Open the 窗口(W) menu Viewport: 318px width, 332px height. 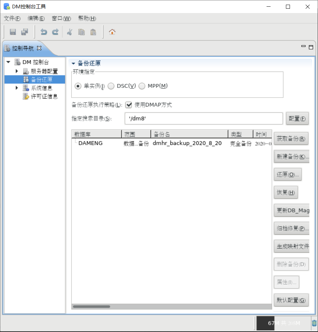click(61, 18)
